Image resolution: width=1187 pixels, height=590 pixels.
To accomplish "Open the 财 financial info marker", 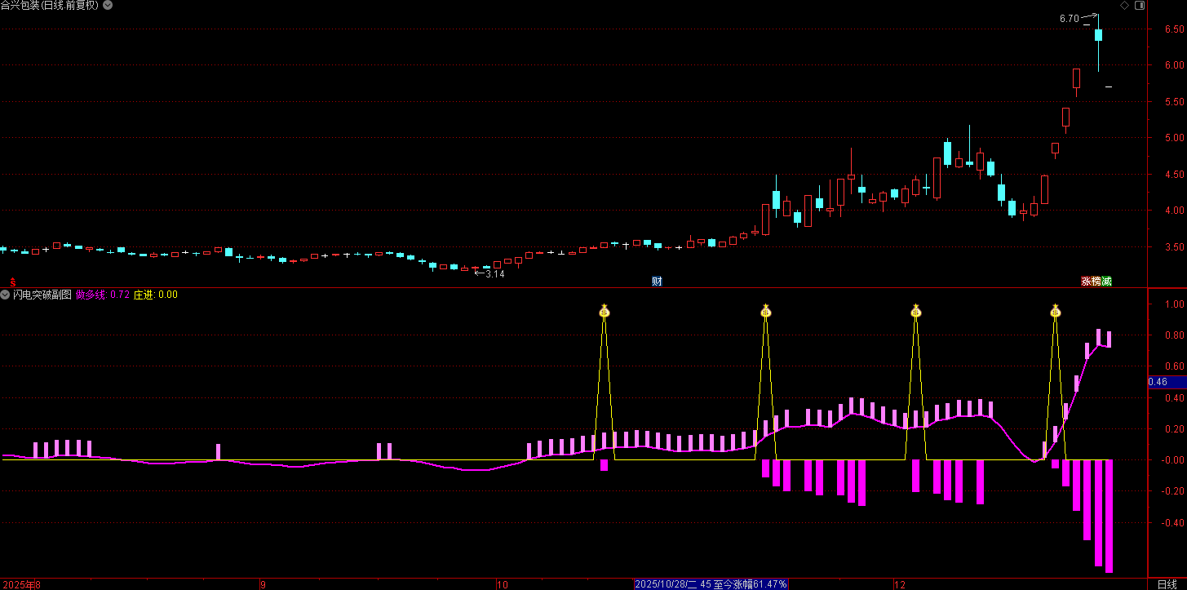I will (657, 282).
